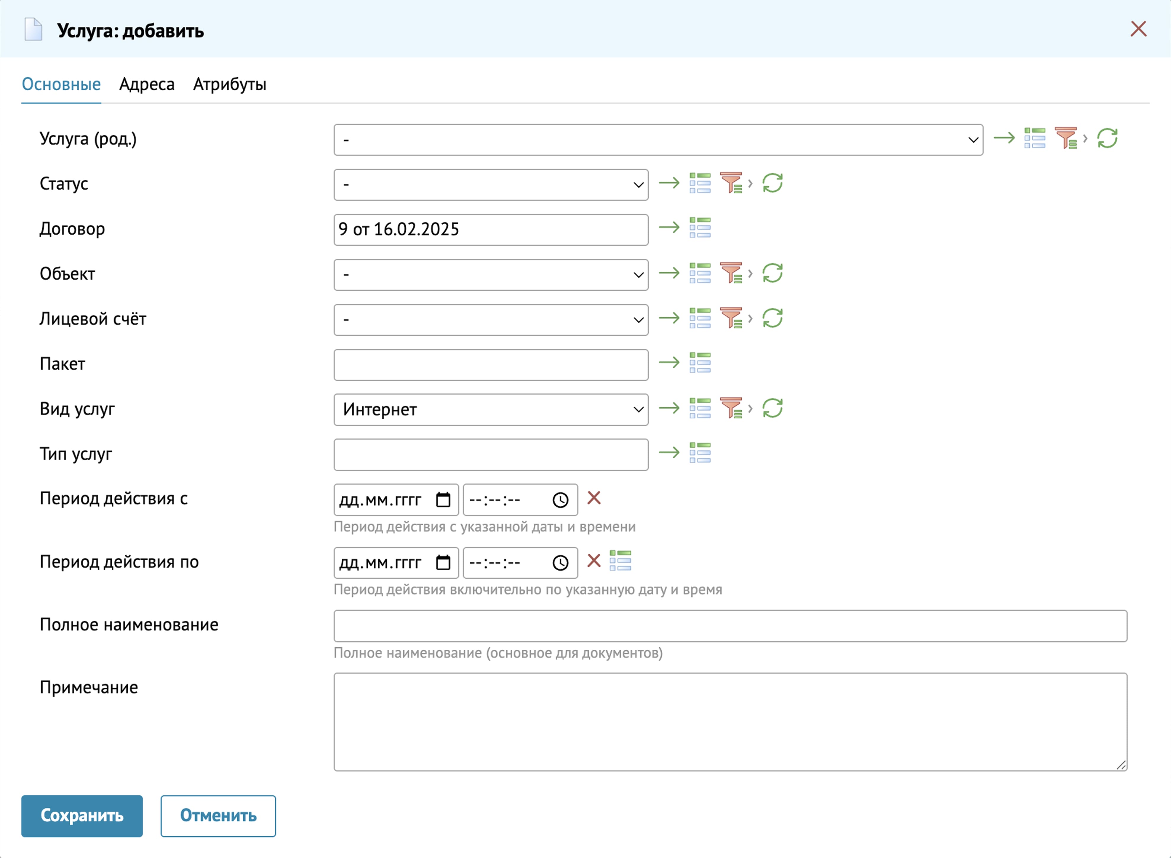Refresh the Объект list

(x=772, y=273)
